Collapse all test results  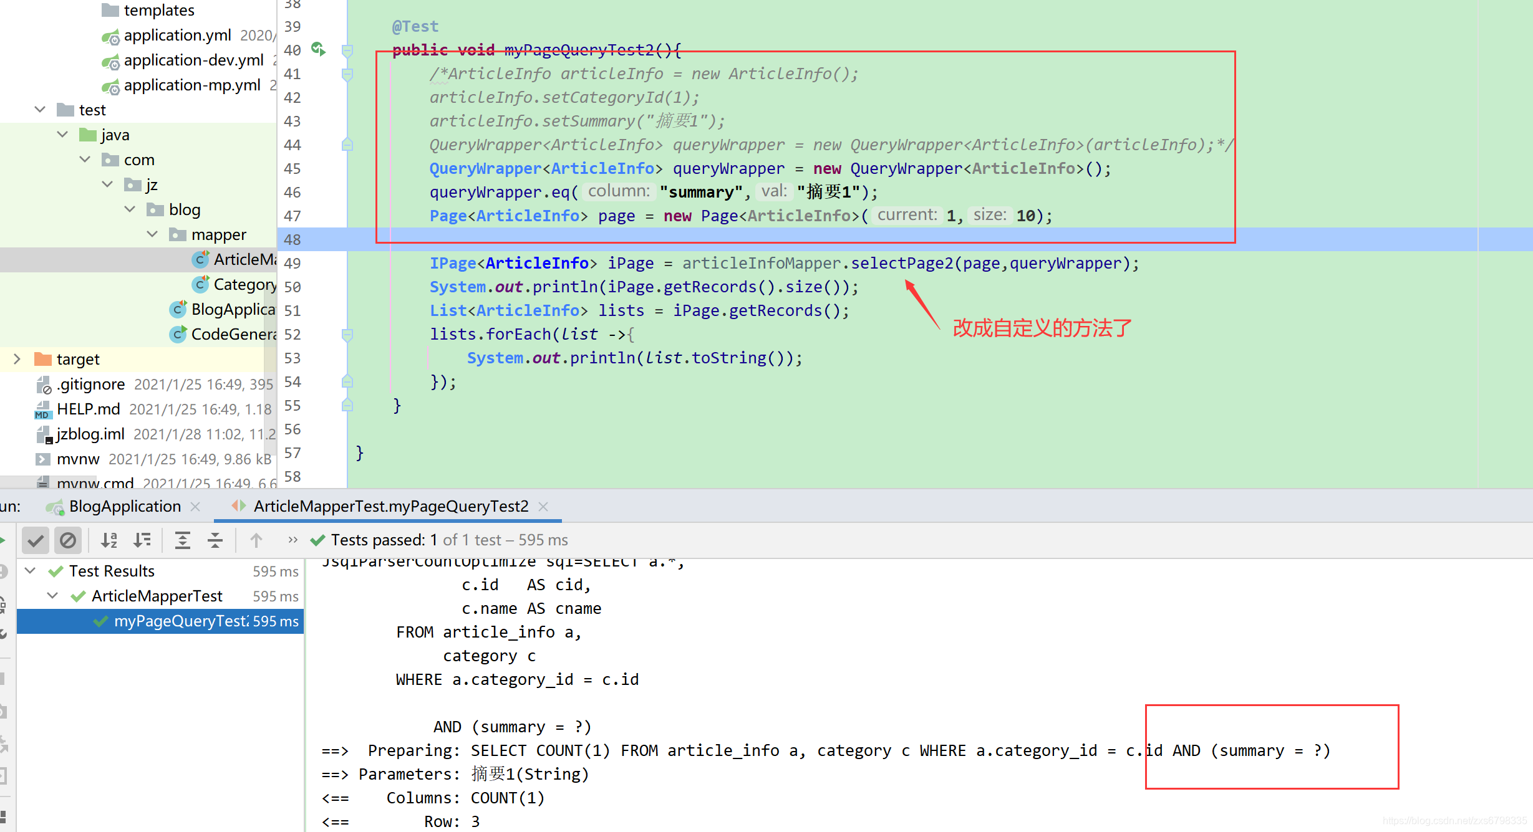point(215,540)
